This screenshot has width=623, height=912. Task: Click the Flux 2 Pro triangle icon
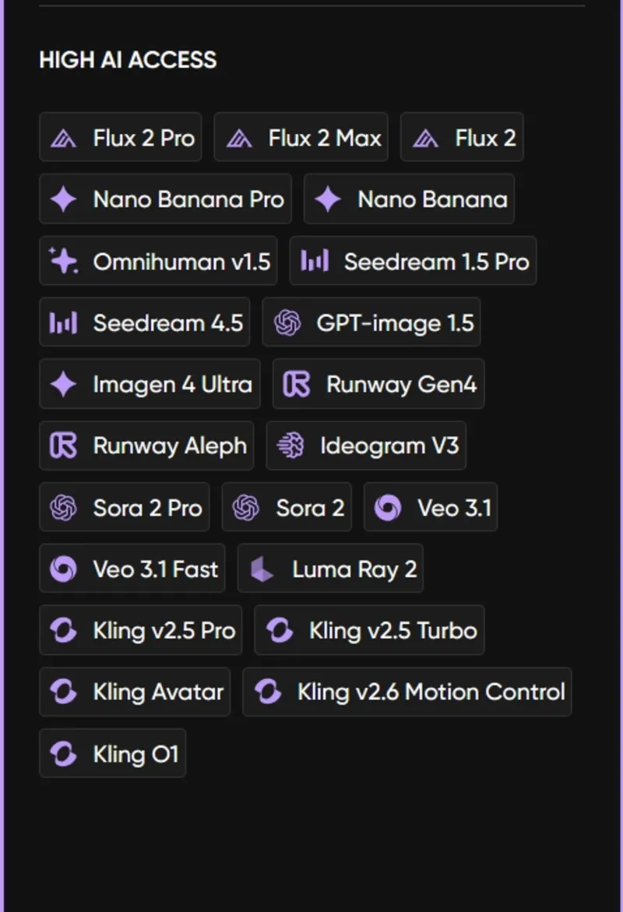pyautogui.click(x=63, y=138)
